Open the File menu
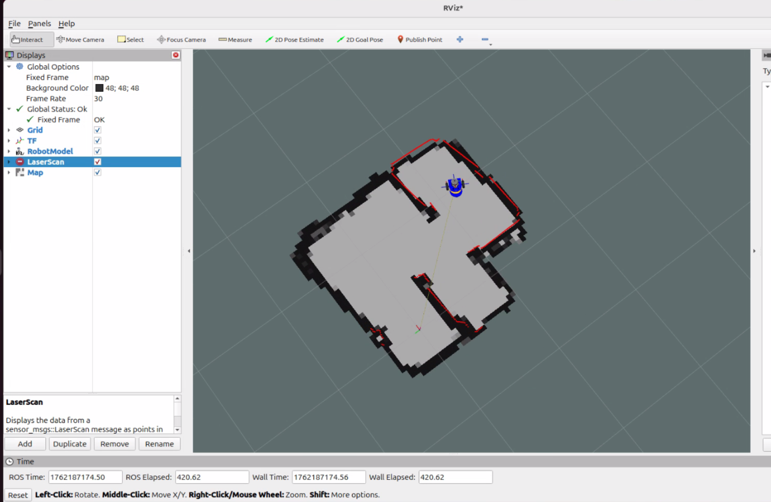This screenshot has height=502, width=771. pyautogui.click(x=14, y=23)
